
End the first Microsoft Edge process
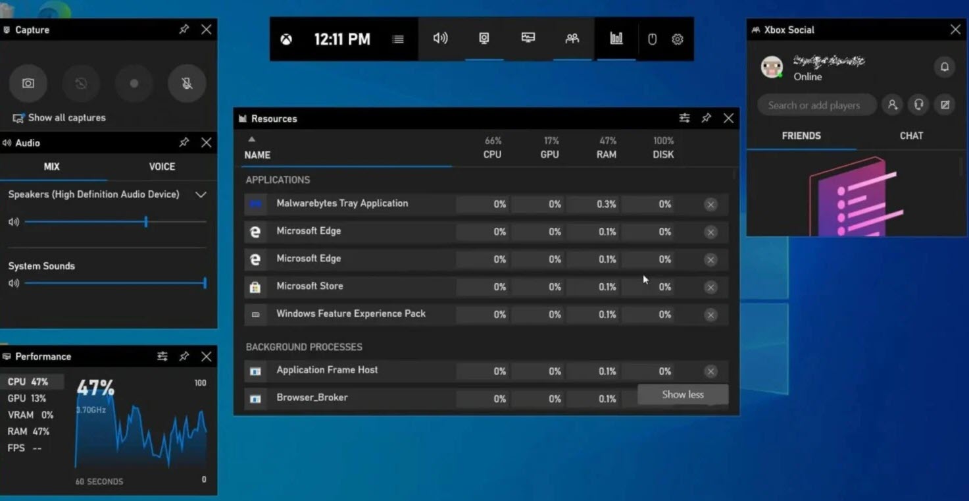710,232
